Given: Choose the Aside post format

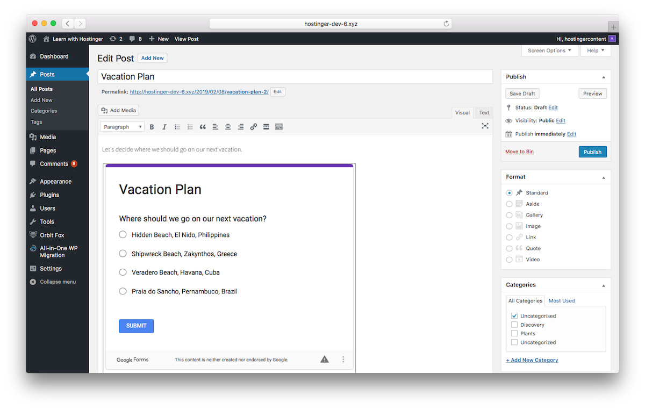Looking at the screenshot, I should (x=509, y=204).
